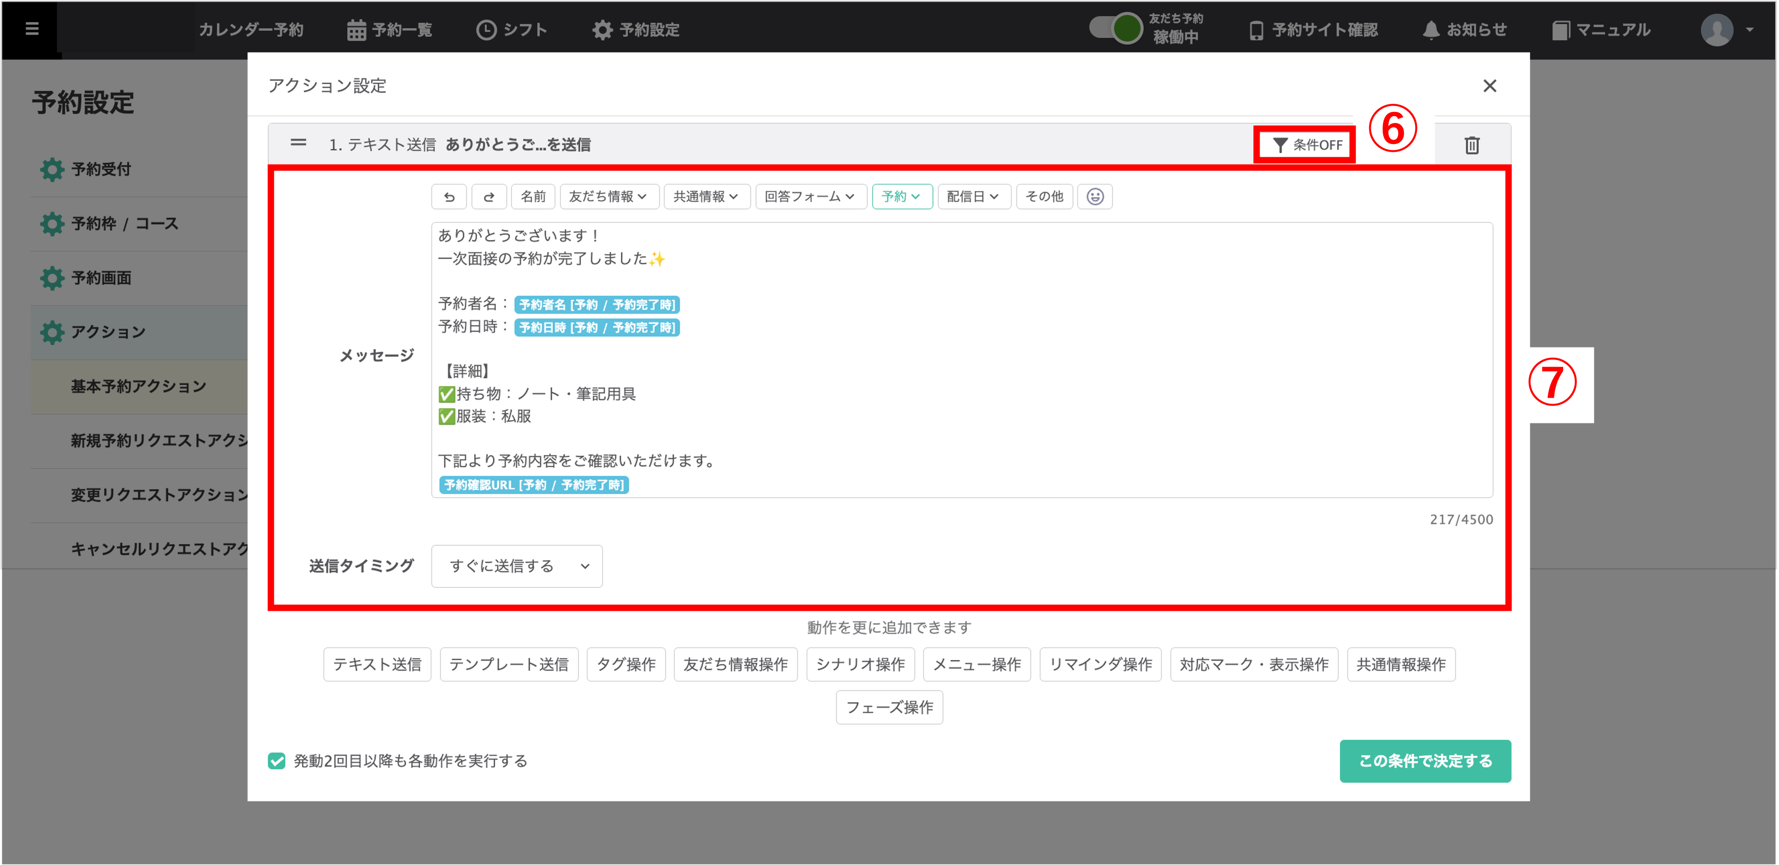Open the hamburger menu icon

32,29
